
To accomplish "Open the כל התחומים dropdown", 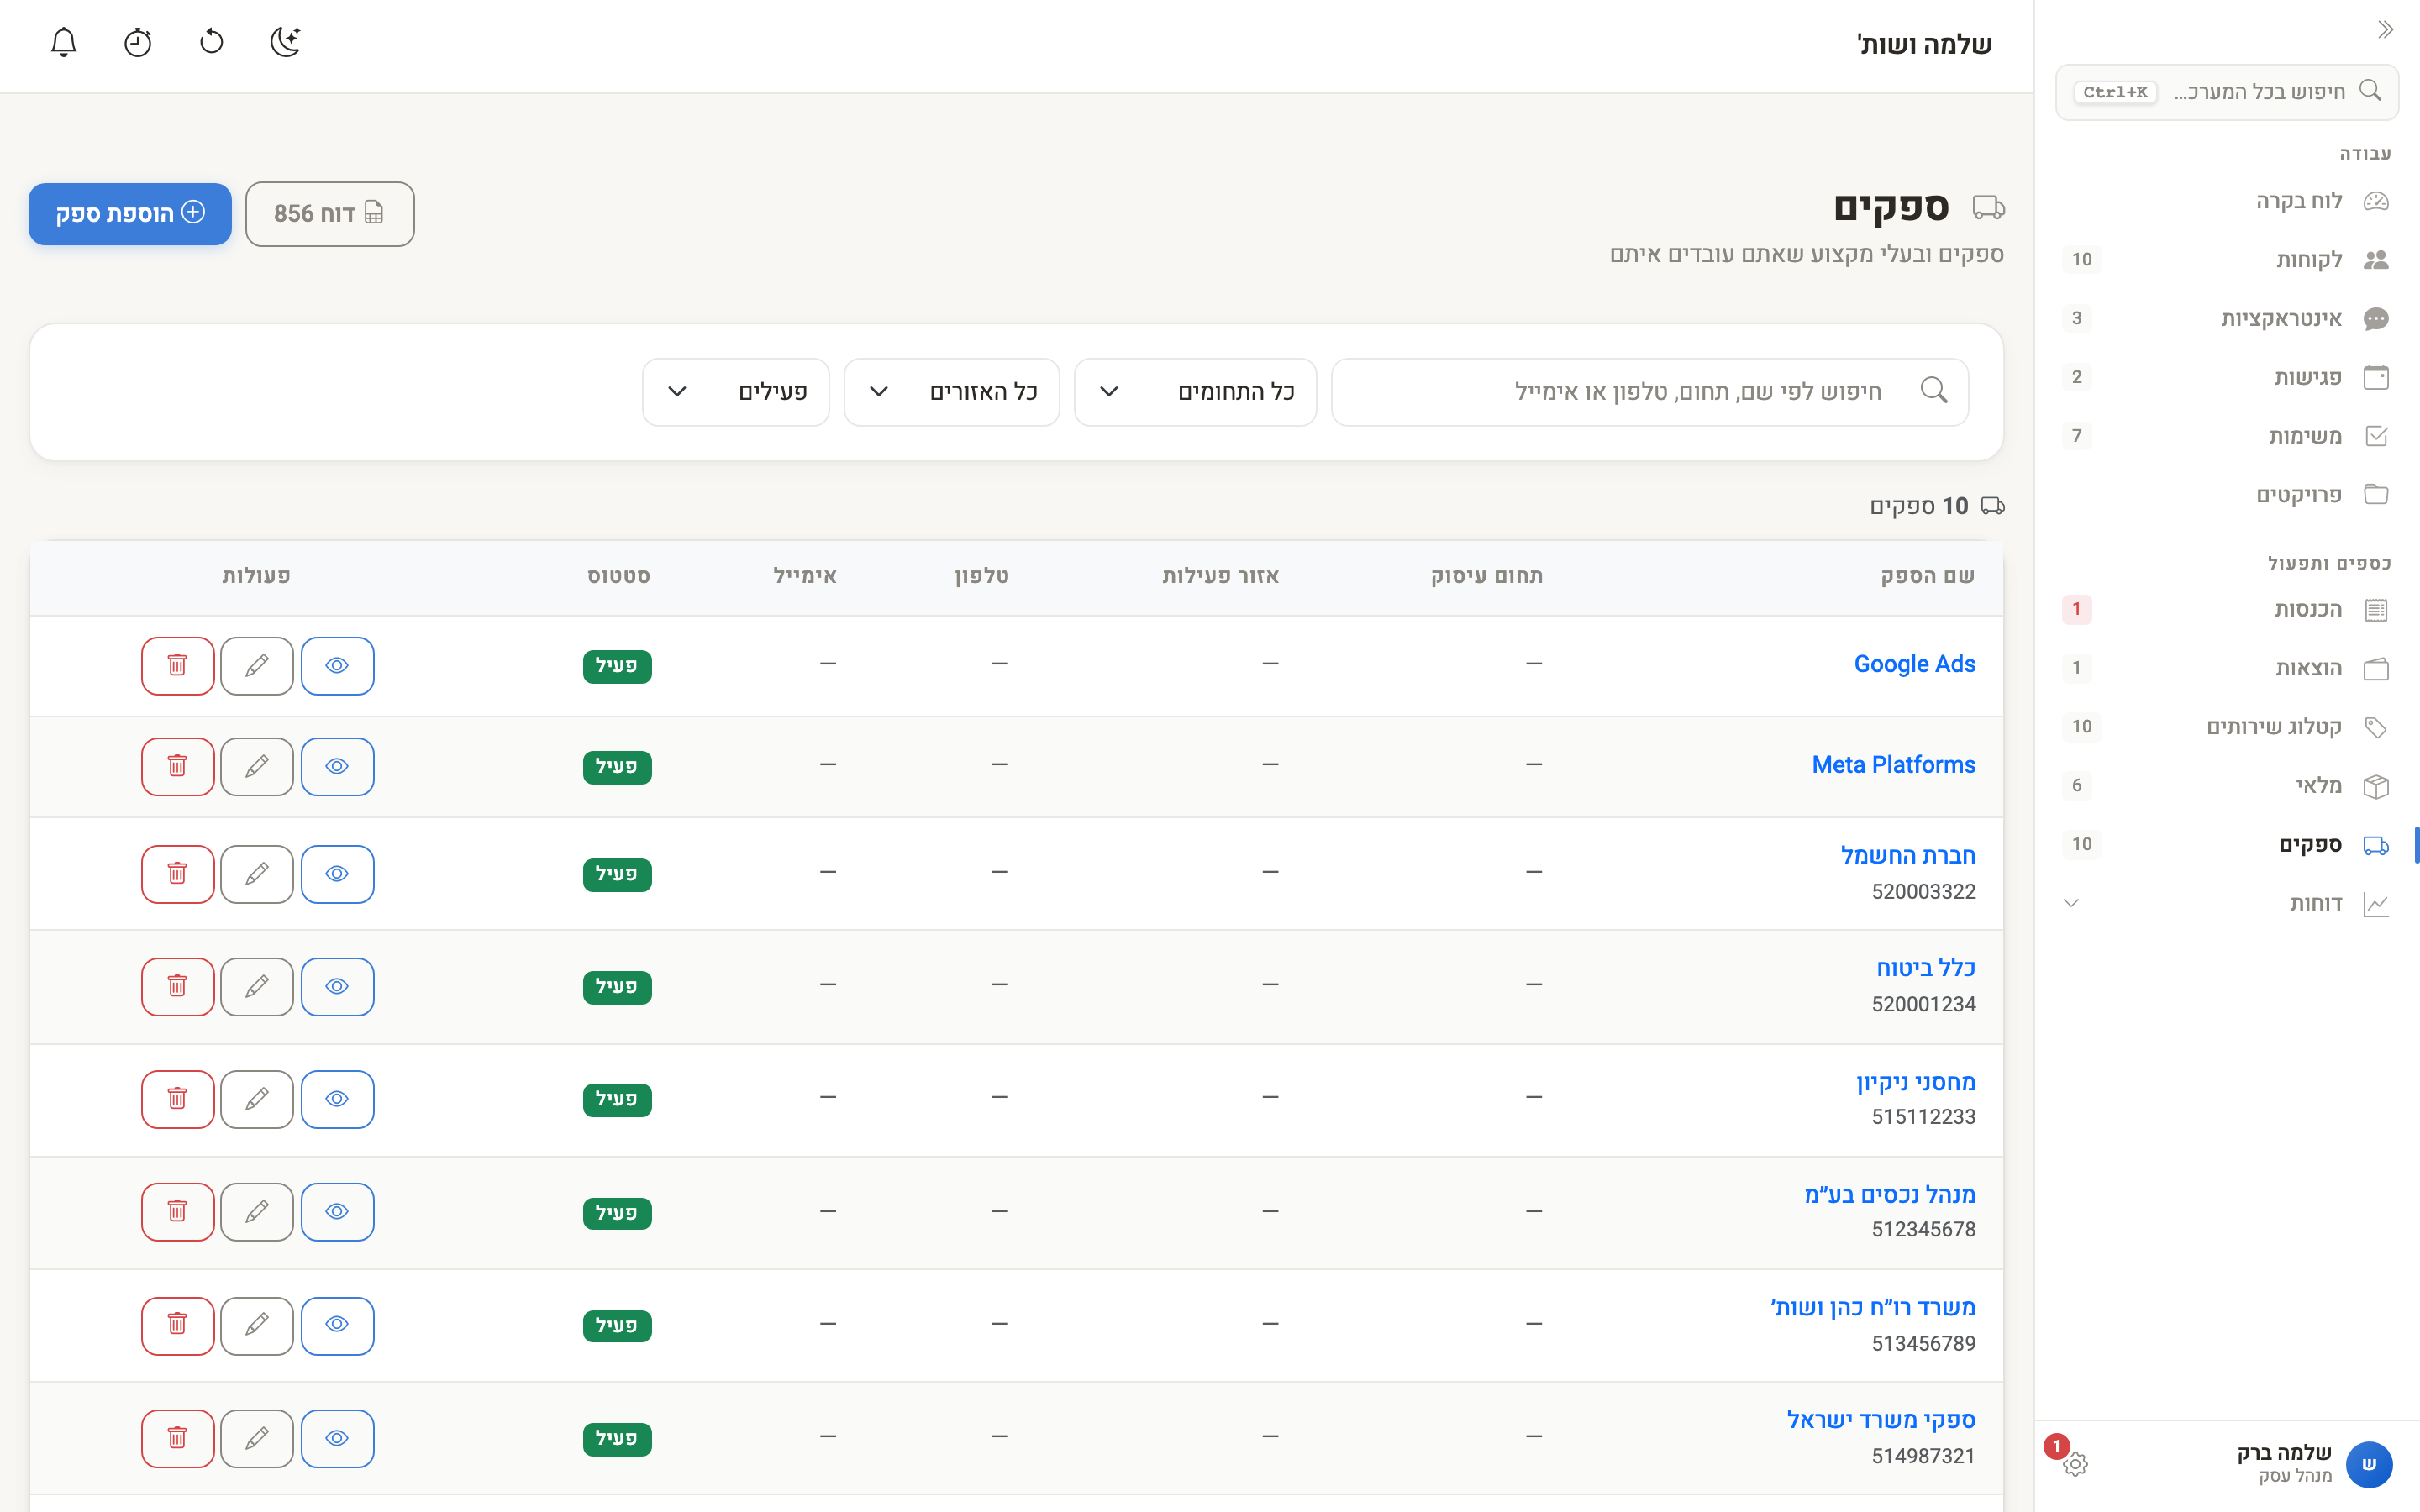I will 1195,392.
